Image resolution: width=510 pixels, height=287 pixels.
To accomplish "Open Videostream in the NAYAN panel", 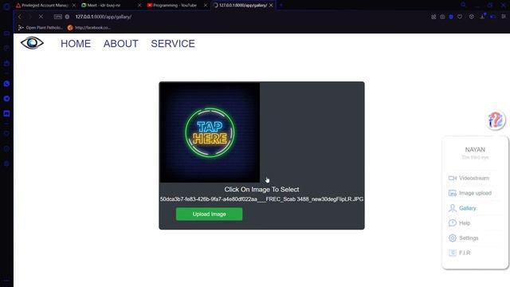I will 474,178.
